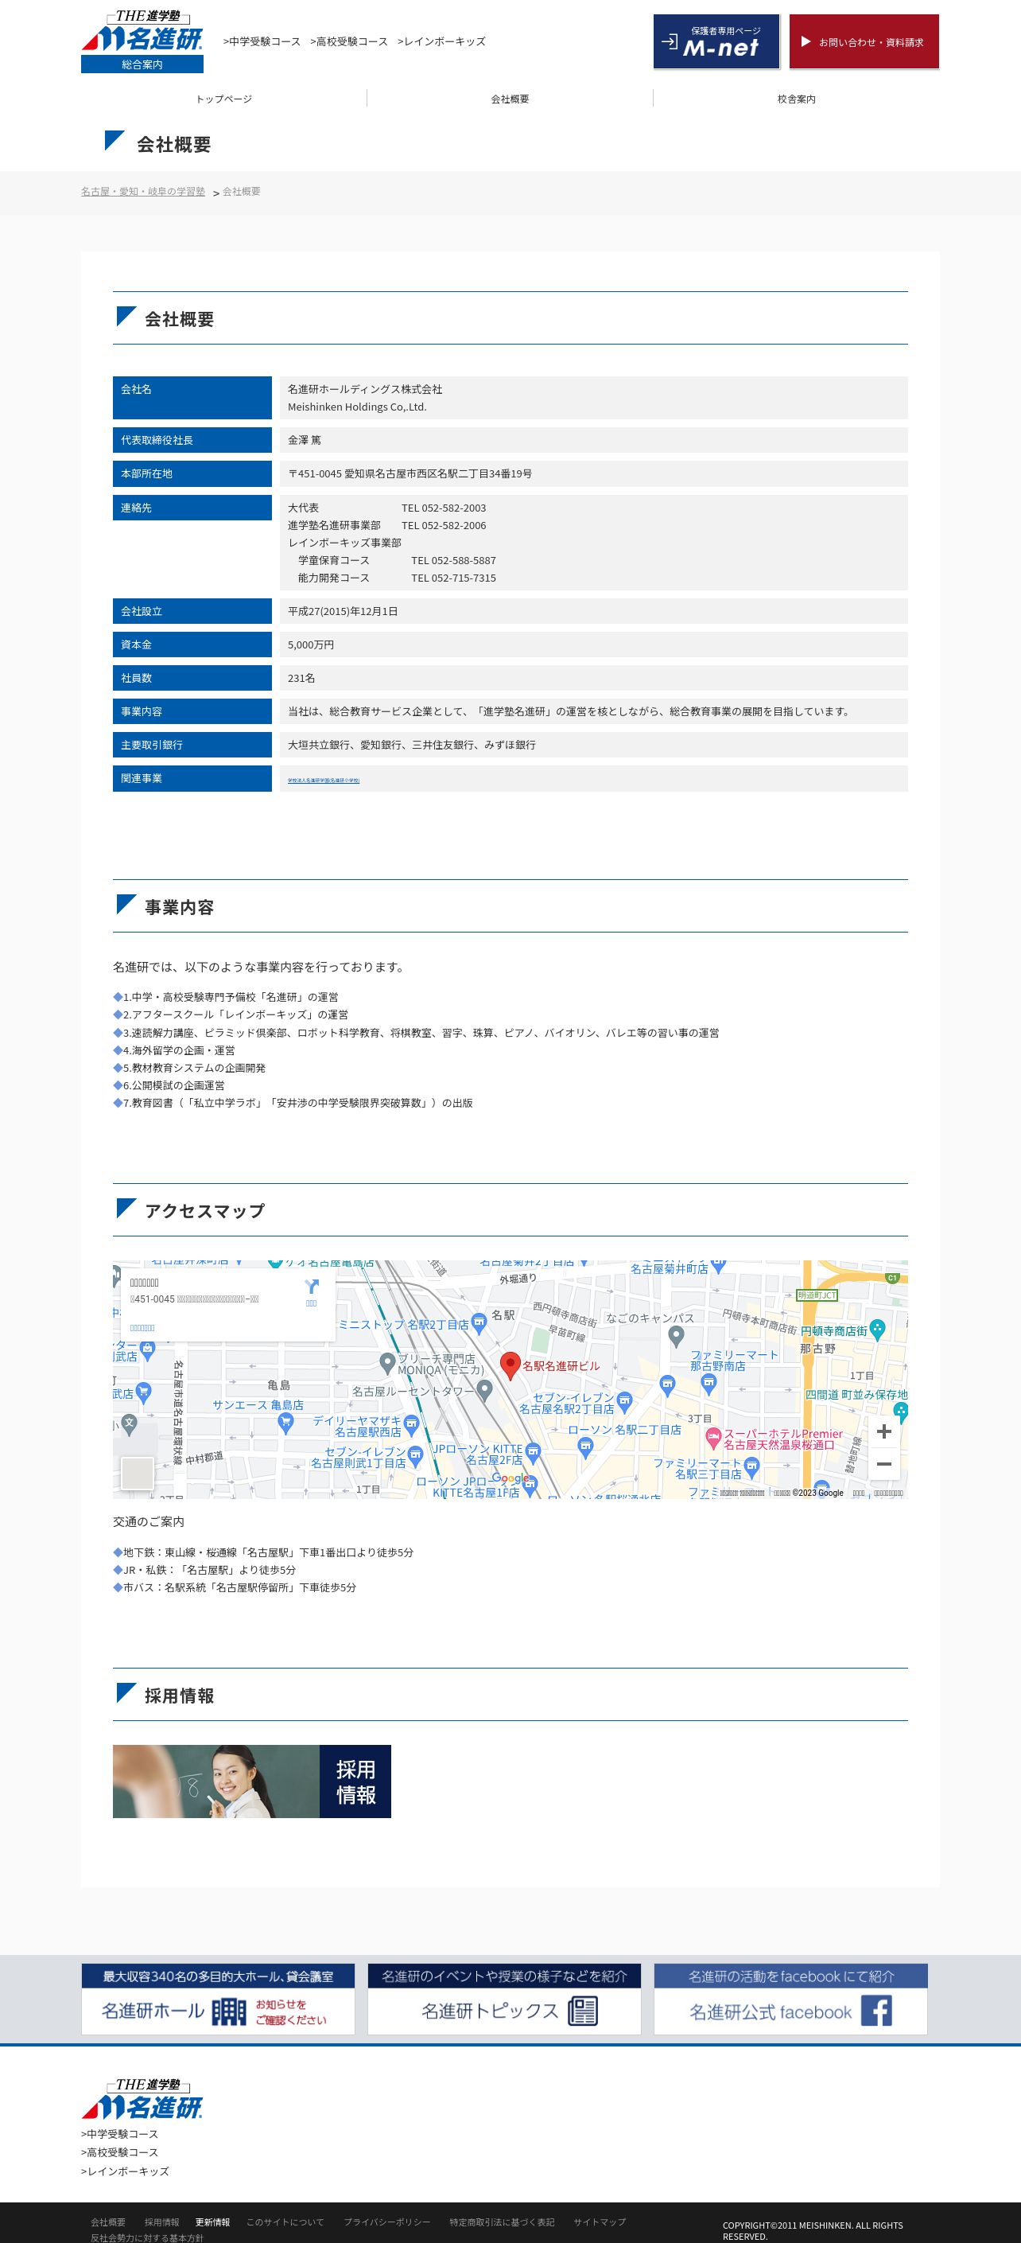
Task: Open the 名進研ホール banner
Action: (218, 1998)
